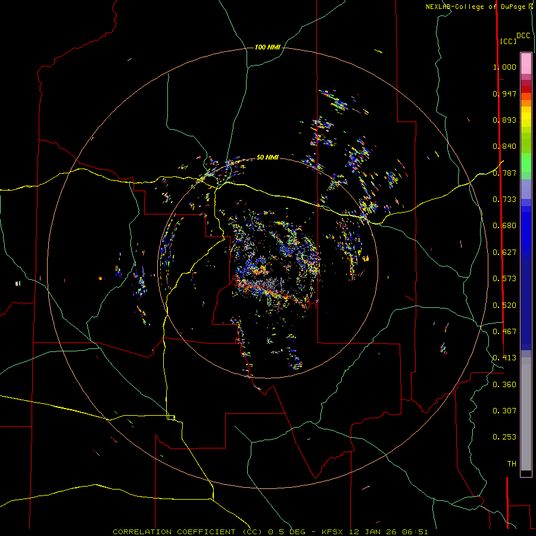Click the 50 NMI range ring label
The height and width of the screenshot is (536, 536).
[267, 157]
